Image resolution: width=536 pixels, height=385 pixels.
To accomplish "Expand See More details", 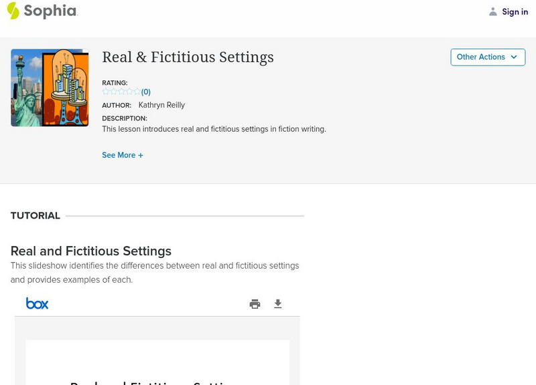I will click(x=123, y=155).
